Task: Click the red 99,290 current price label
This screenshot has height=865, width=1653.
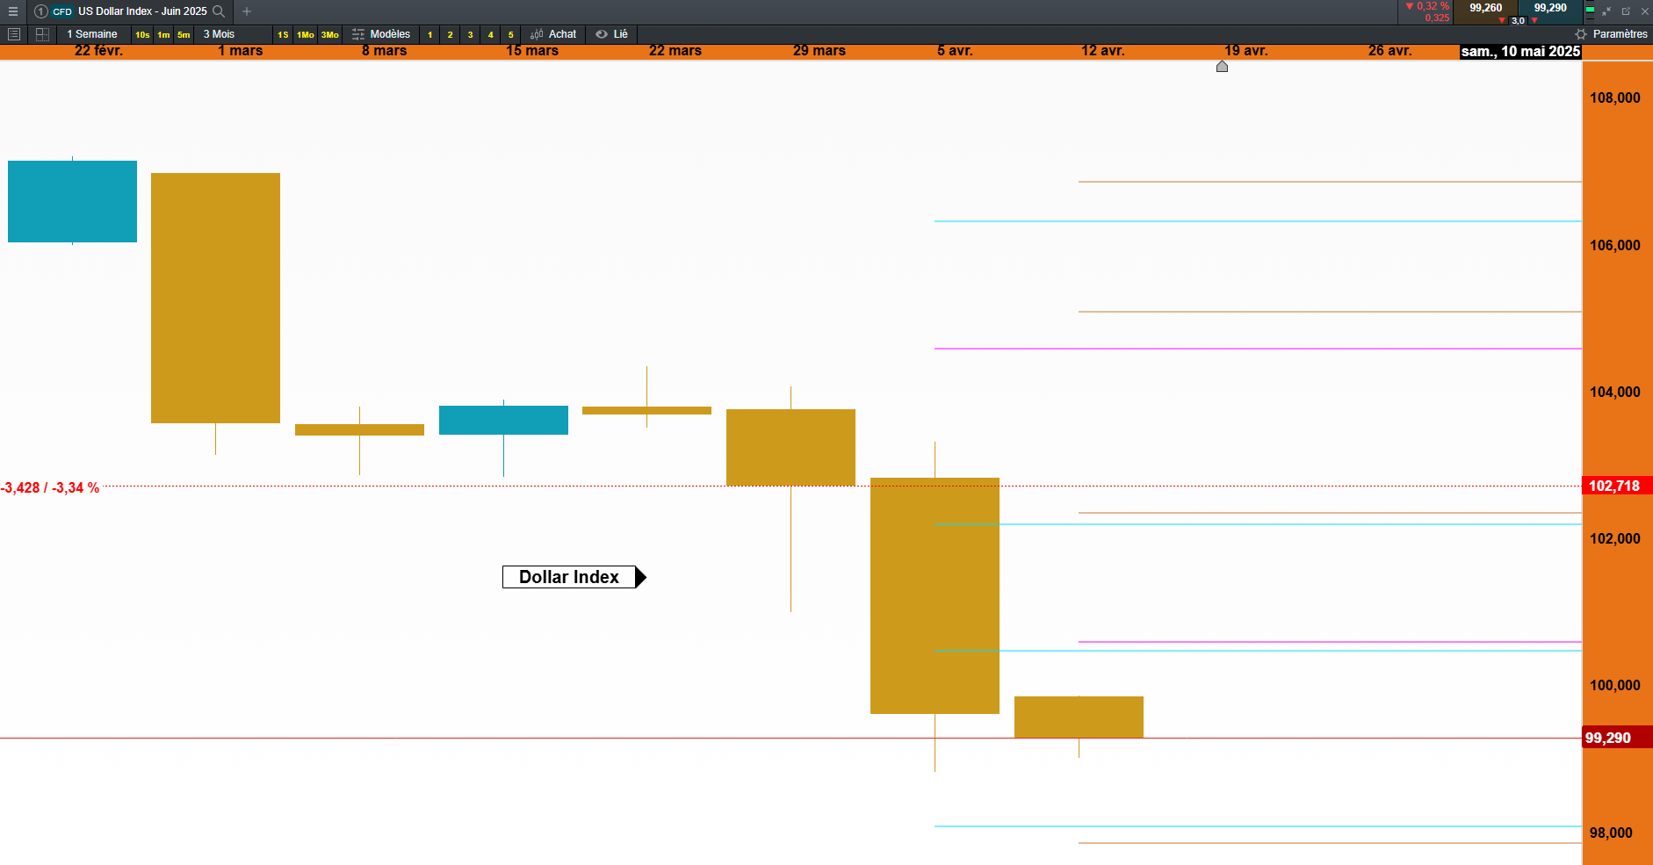Action: (x=1615, y=738)
